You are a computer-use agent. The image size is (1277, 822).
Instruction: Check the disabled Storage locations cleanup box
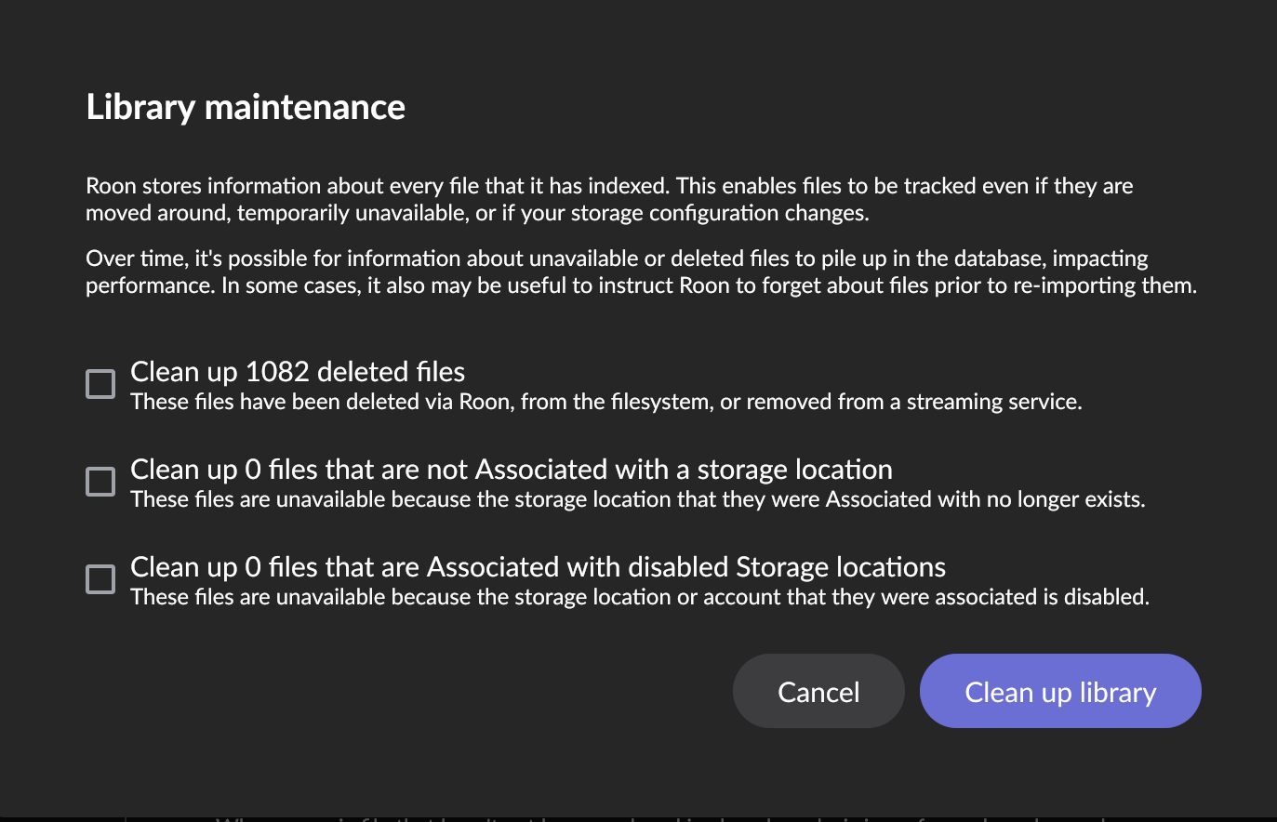tap(100, 579)
